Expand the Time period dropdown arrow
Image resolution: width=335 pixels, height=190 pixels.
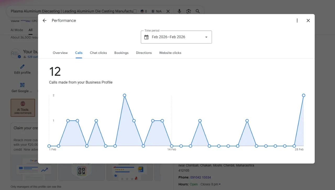206,37
